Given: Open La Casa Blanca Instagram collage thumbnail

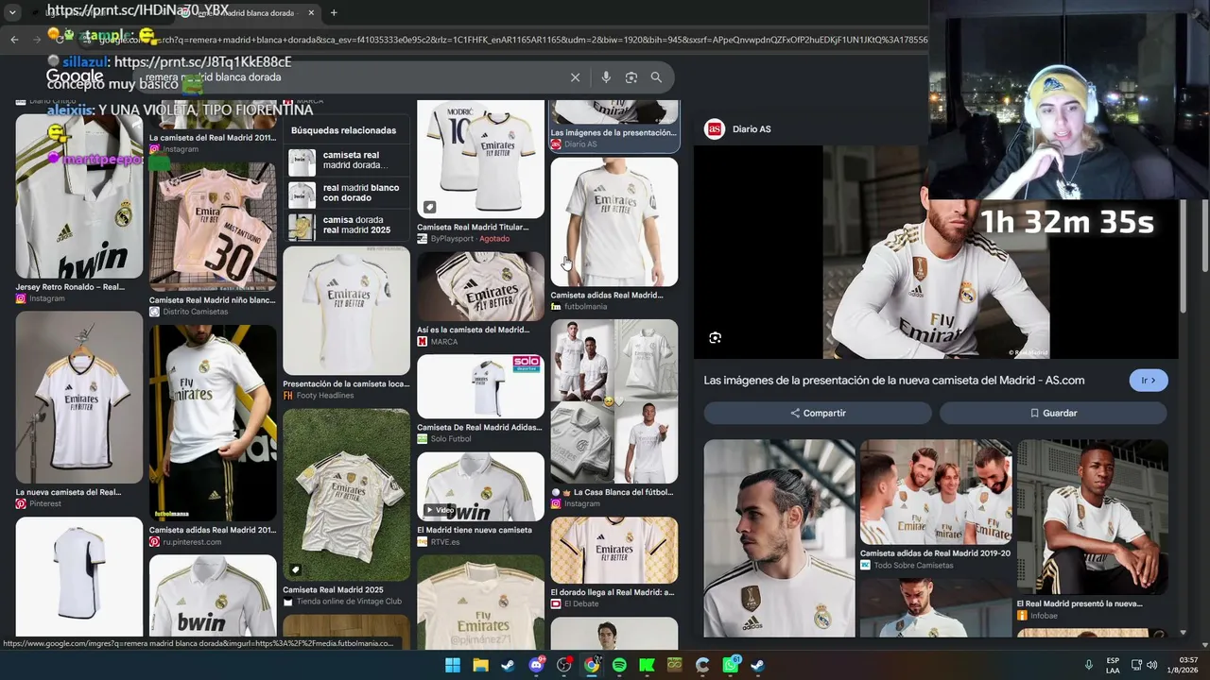Looking at the screenshot, I should pyautogui.click(x=614, y=401).
